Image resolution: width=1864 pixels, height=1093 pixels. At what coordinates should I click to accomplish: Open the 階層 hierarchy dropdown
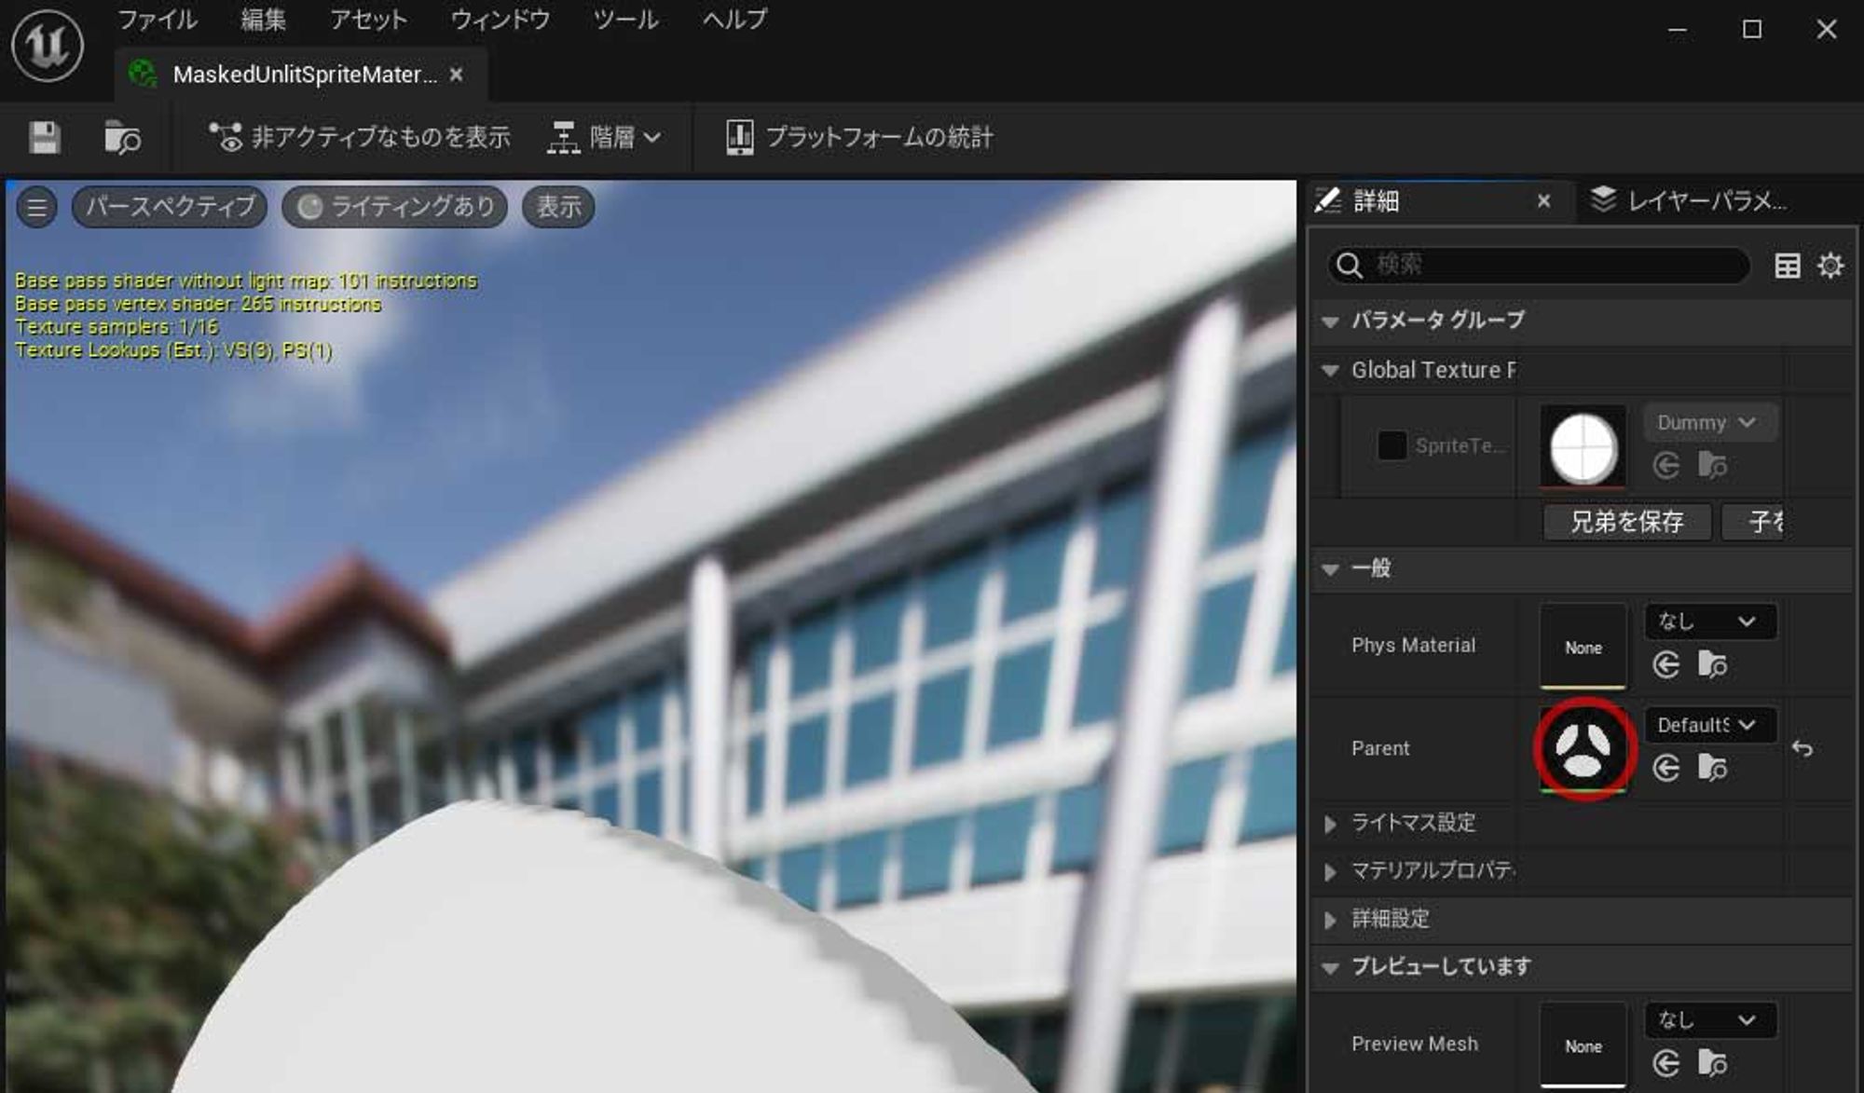(604, 138)
